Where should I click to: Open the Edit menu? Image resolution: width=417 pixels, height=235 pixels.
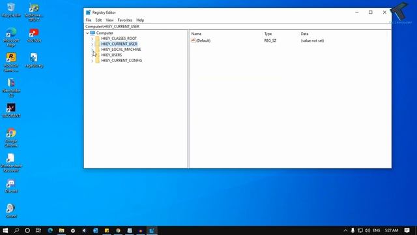coord(98,20)
